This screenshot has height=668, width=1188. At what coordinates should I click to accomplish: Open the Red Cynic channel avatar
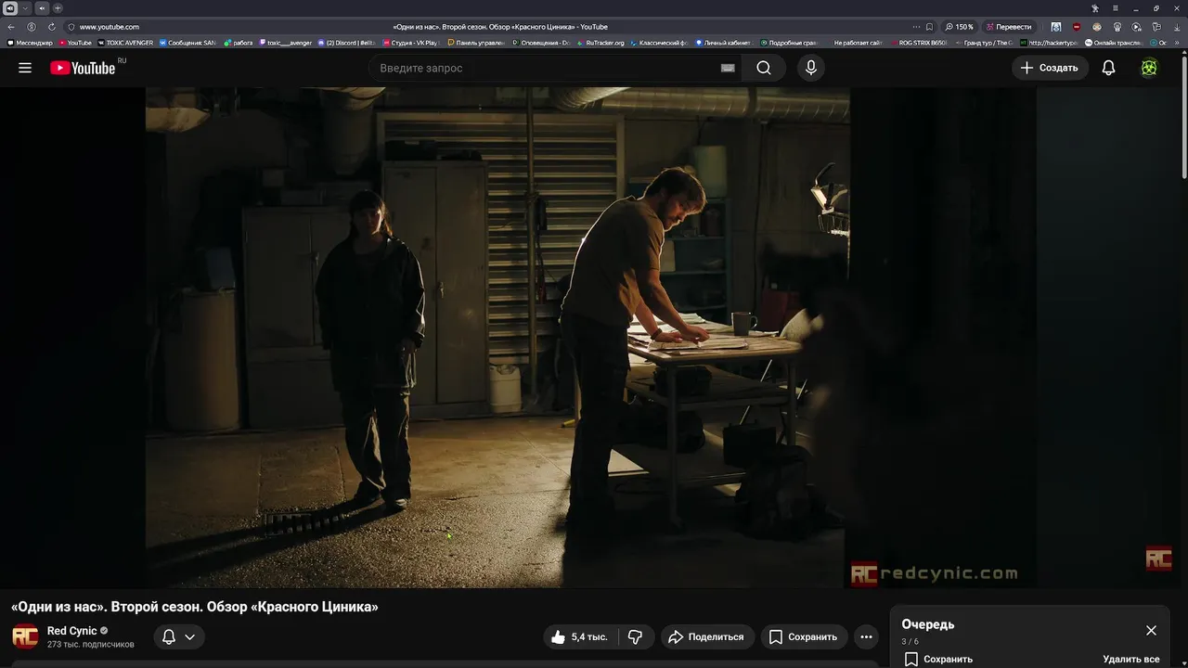tap(25, 636)
